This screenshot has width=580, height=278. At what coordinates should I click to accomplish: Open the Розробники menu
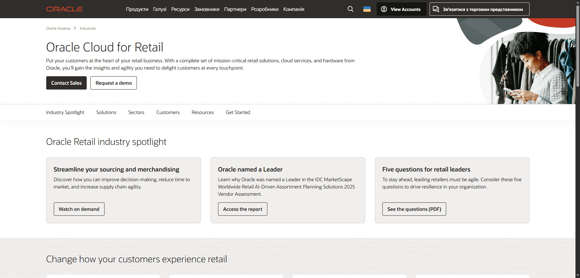pyautogui.click(x=265, y=9)
